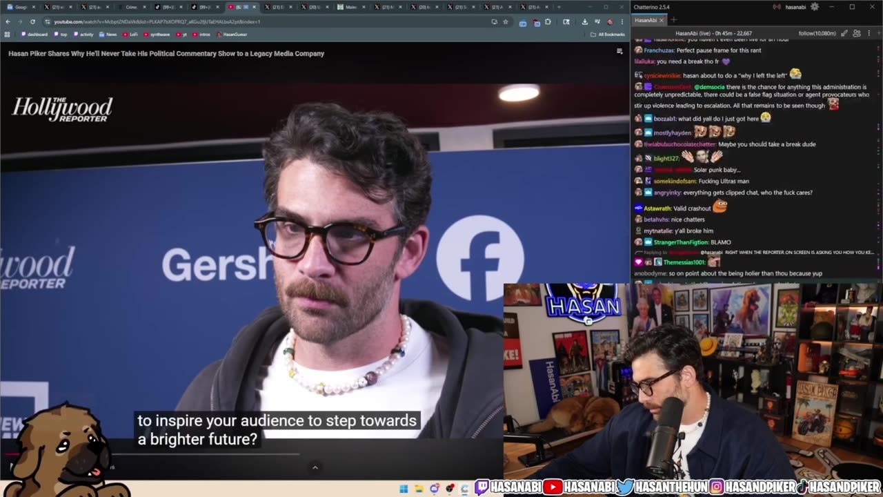The image size is (883, 497).
Task: Open Chatterino settings gear icon
Action: coord(815,7)
